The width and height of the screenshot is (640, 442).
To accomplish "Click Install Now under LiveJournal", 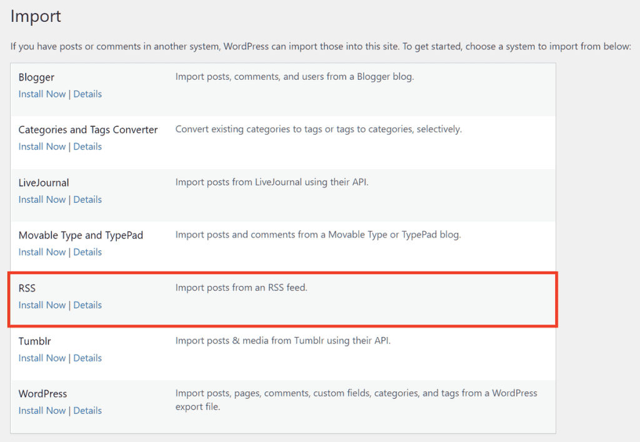I will tap(42, 200).
